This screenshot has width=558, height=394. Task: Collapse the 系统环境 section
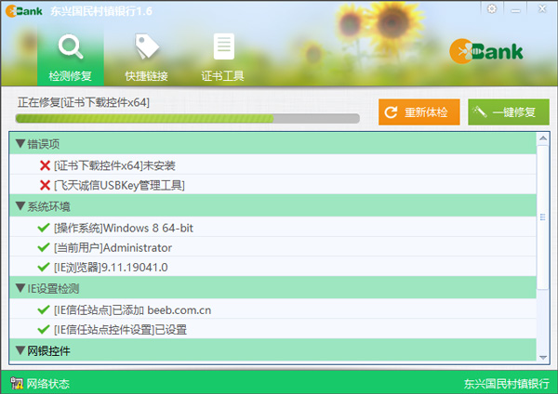pyautogui.click(x=20, y=206)
